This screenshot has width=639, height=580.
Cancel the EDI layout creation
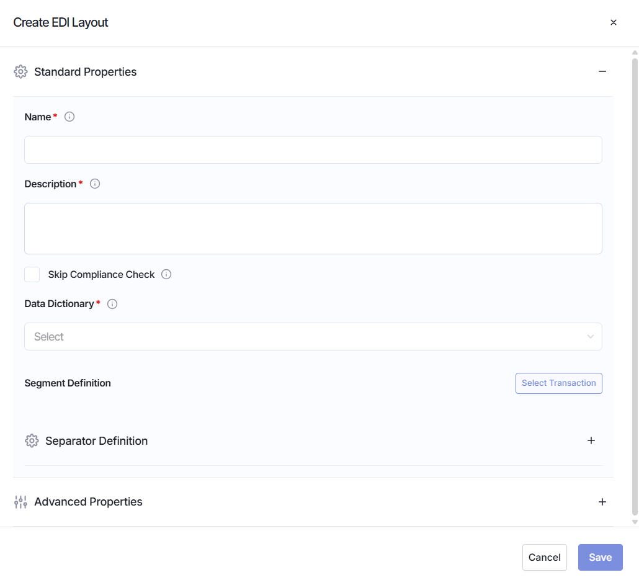[544, 557]
